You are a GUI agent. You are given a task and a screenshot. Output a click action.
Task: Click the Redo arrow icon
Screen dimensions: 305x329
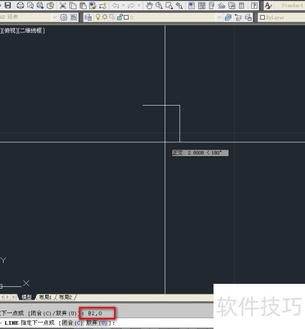[131, 5]
